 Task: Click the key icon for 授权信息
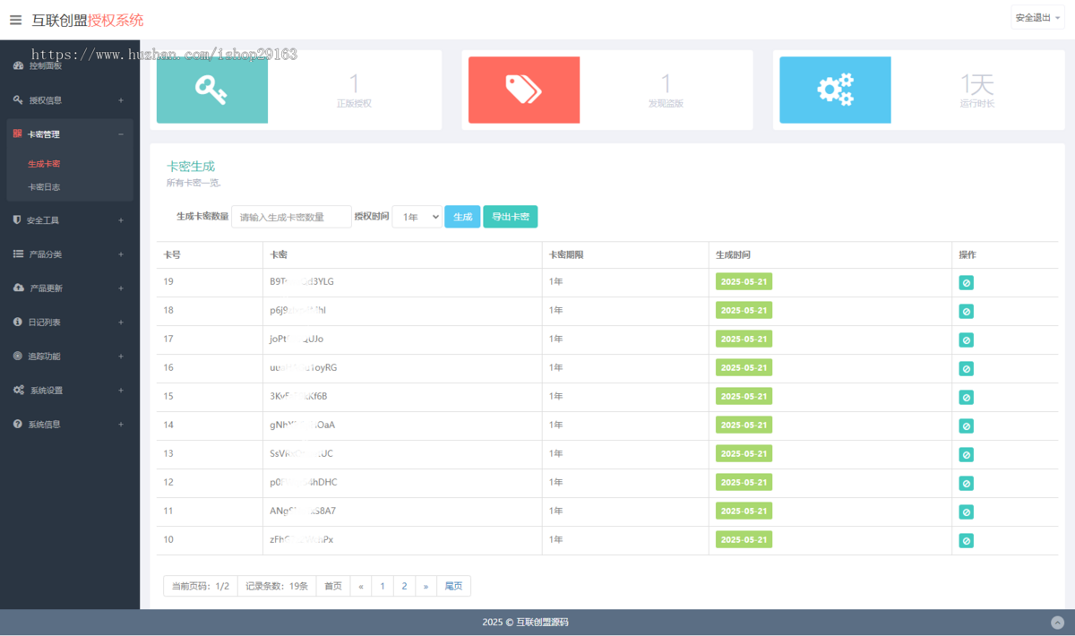(x=18, y=99)
